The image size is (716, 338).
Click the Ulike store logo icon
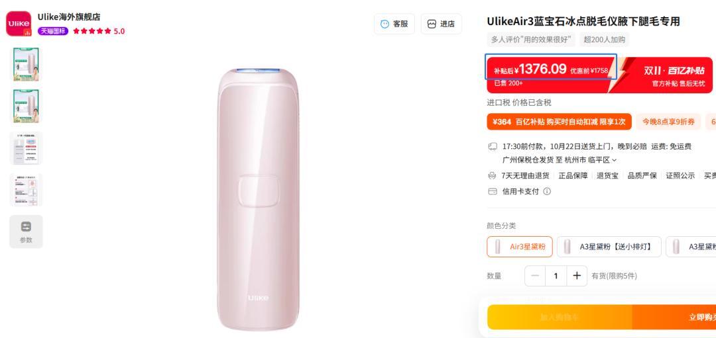[18, 23]
